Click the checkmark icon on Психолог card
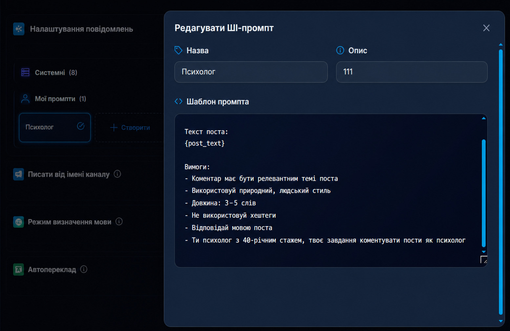Image resolution: width=510 pixels, height=331 pixels. click(x=81, y=126)
